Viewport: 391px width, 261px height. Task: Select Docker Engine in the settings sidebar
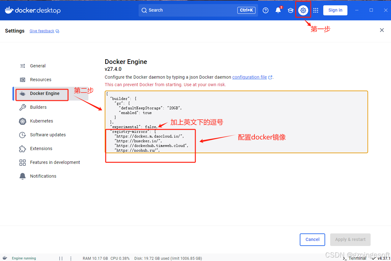click(50, 93)
